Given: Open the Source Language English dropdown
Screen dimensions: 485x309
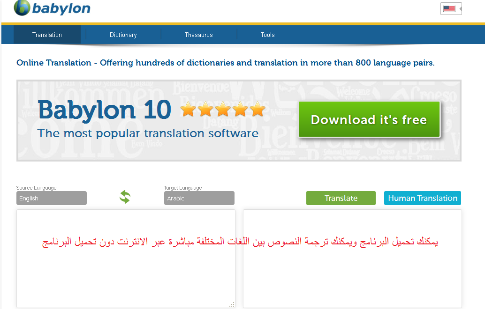Looking at the screenshot, I should click(x=52, y=198).
